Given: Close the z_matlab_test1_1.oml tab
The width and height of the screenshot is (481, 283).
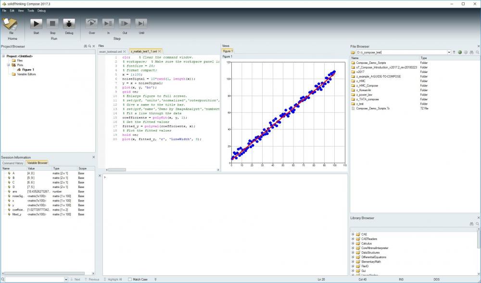Looking at the screenshot, I should tap(160, 51).
